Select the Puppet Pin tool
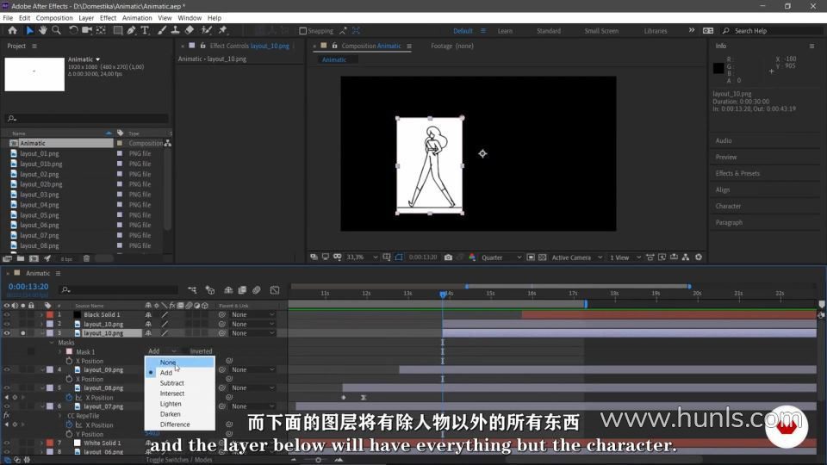827x465 pixels. (222, 31)
